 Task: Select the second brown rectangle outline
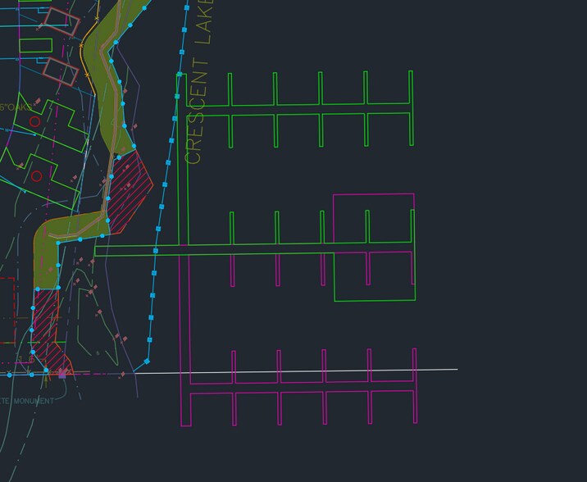(x=60, y=71)
